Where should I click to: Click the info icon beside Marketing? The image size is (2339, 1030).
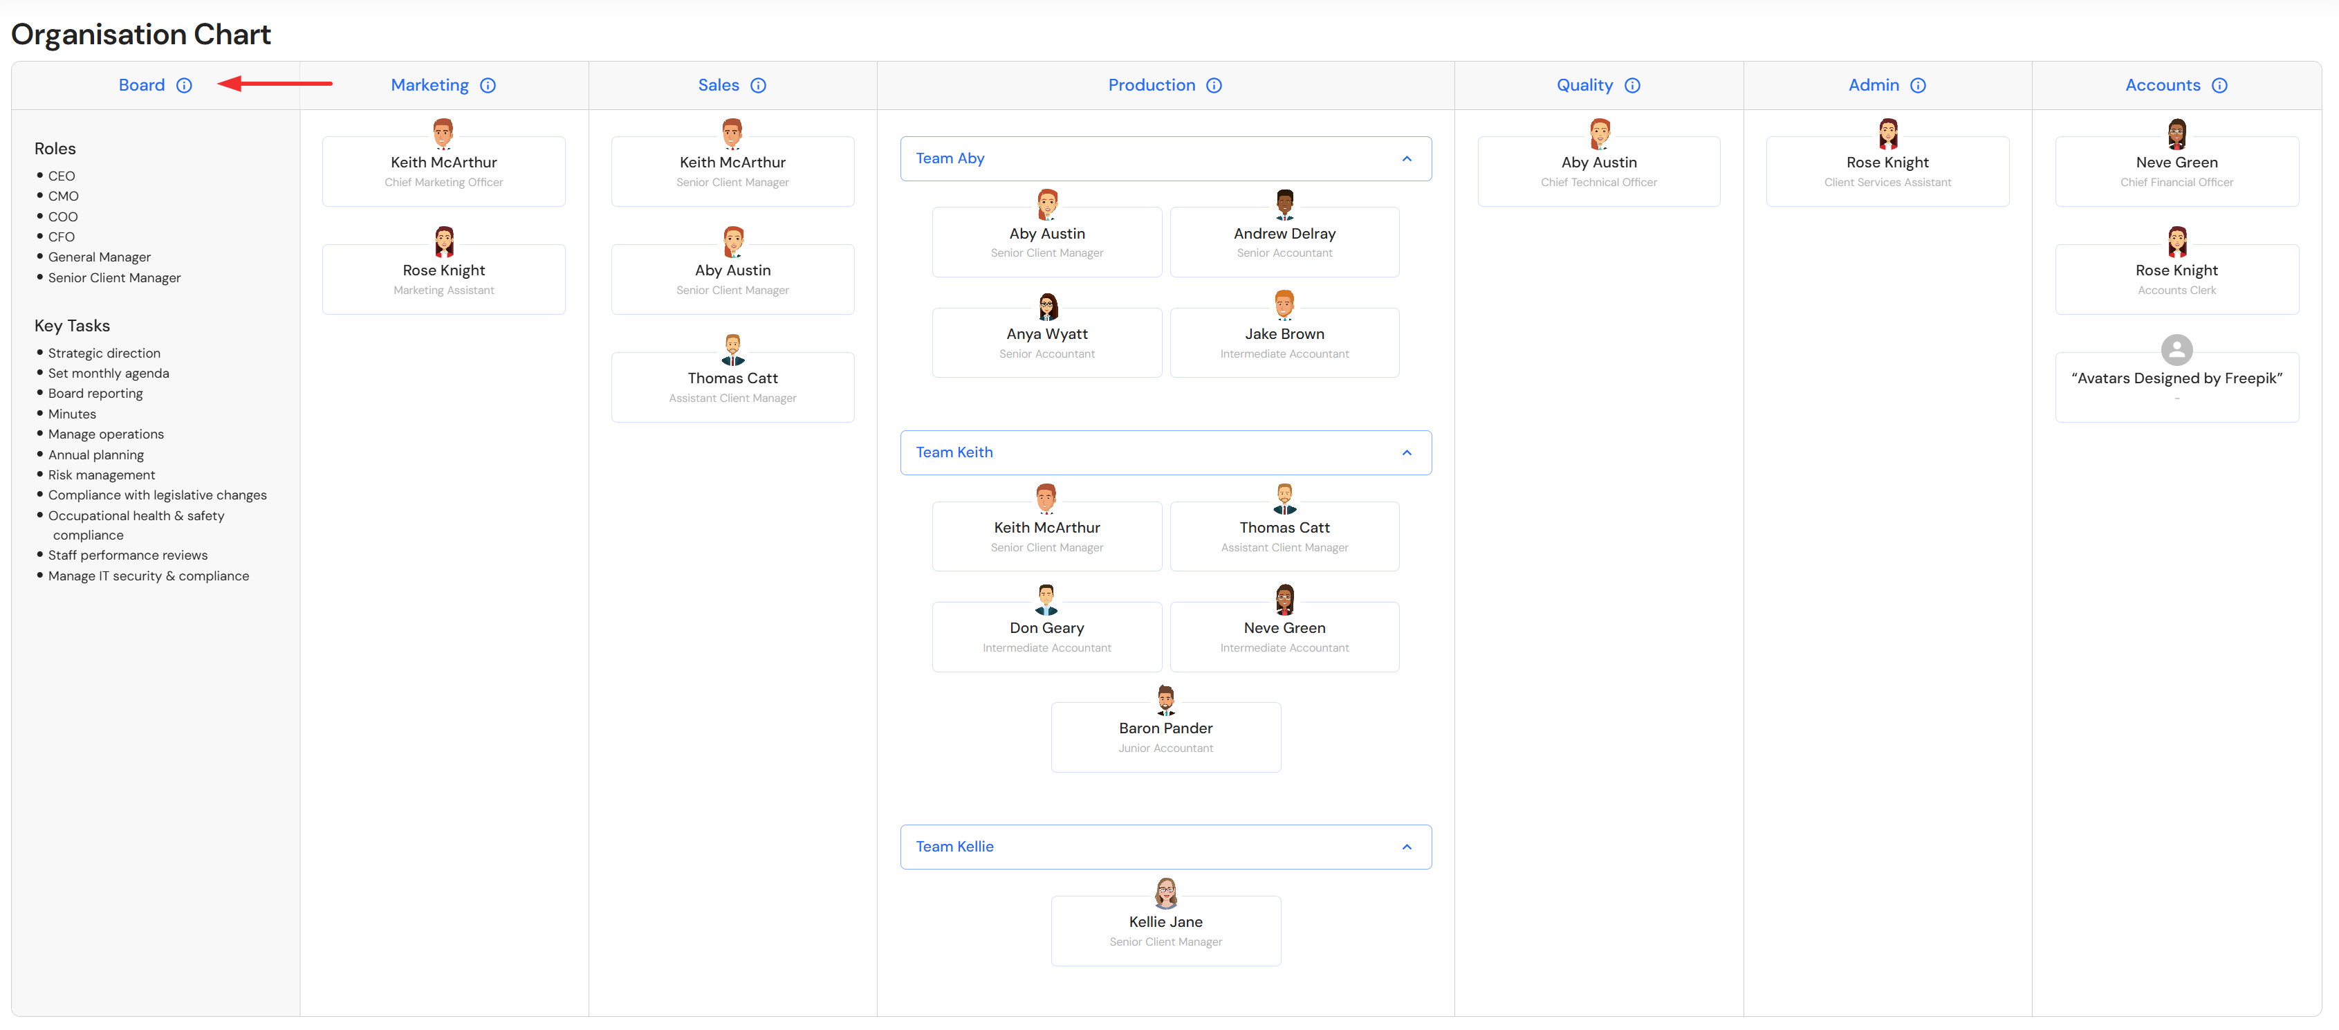(x=488, y=85)
